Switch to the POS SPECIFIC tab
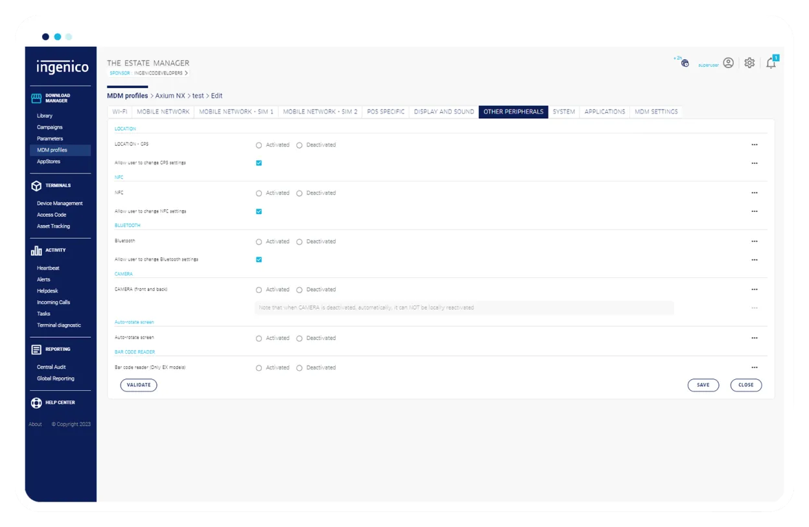The image size is (809, 527). click(x=386, y=111)
